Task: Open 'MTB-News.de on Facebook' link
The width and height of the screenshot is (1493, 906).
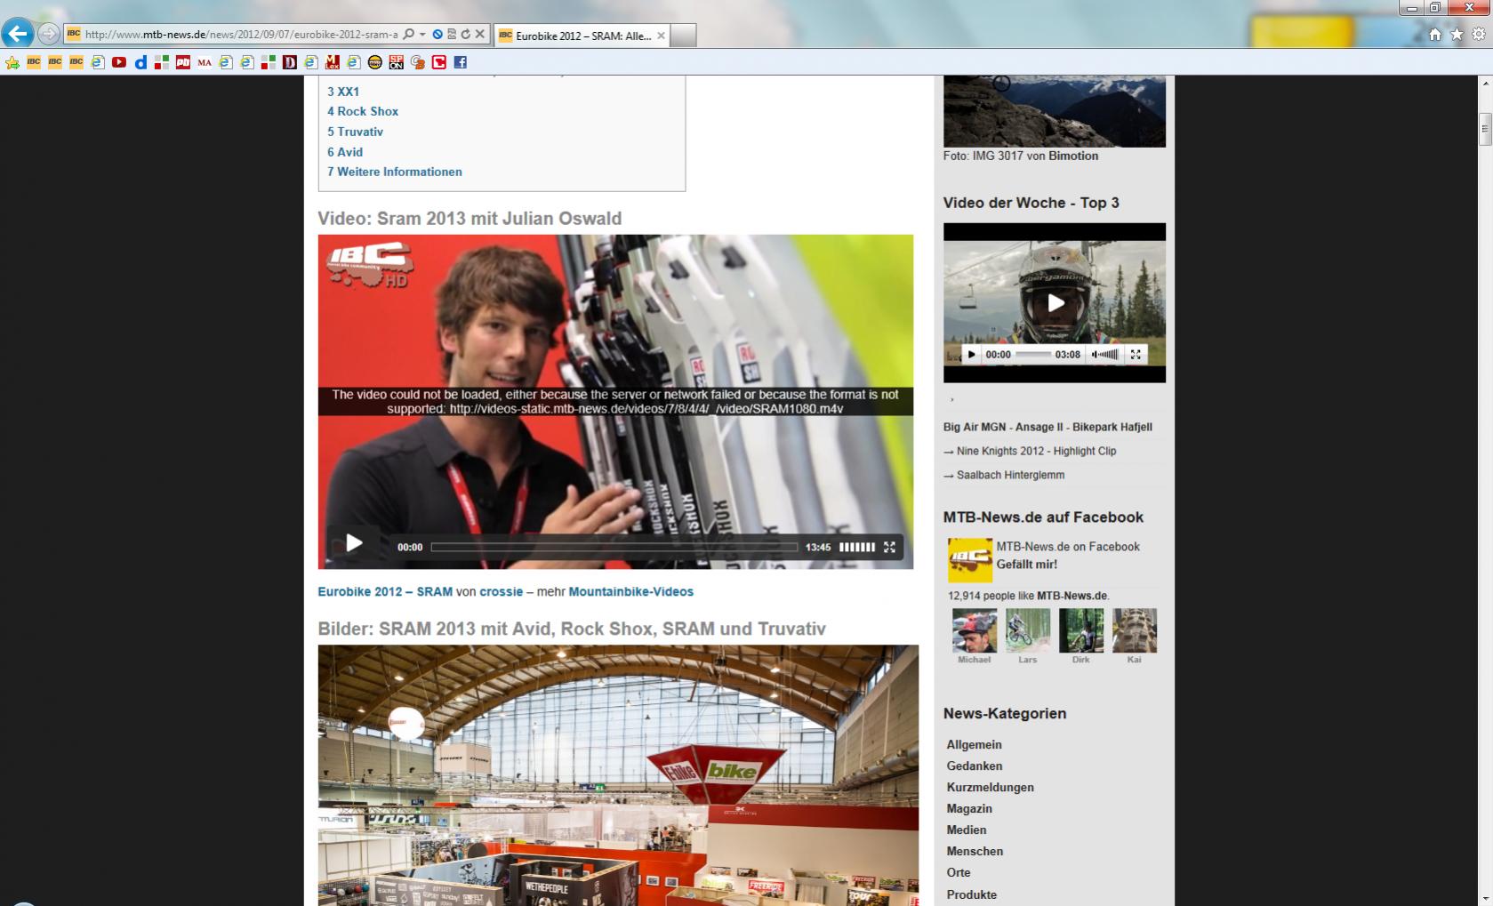Action: [x=1068, y=547]
